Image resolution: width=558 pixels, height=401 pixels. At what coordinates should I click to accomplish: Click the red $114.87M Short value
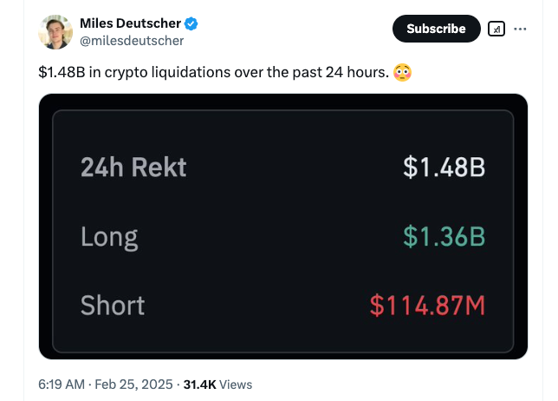[427, 306]
